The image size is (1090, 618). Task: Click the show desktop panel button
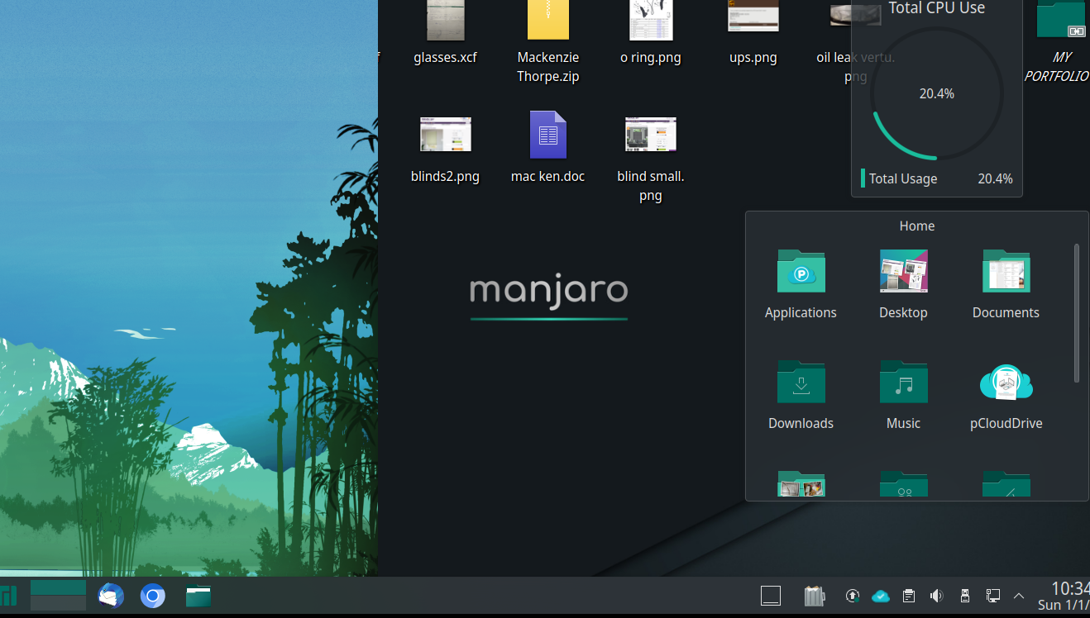point(771,596)
